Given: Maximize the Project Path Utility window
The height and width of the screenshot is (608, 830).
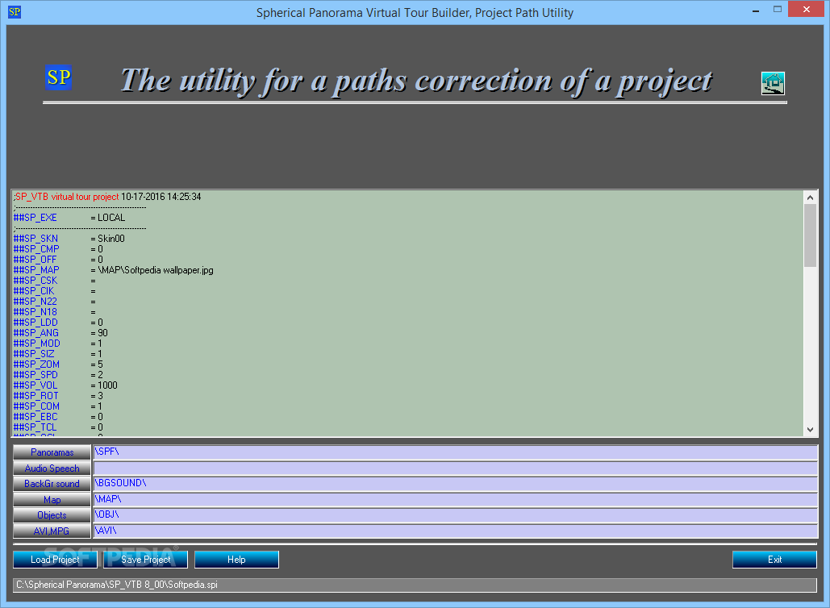Looking at the screenshot, I should 777,9.
